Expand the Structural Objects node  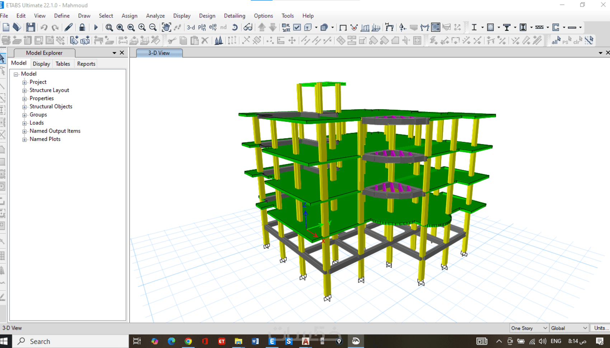point(24,107)
